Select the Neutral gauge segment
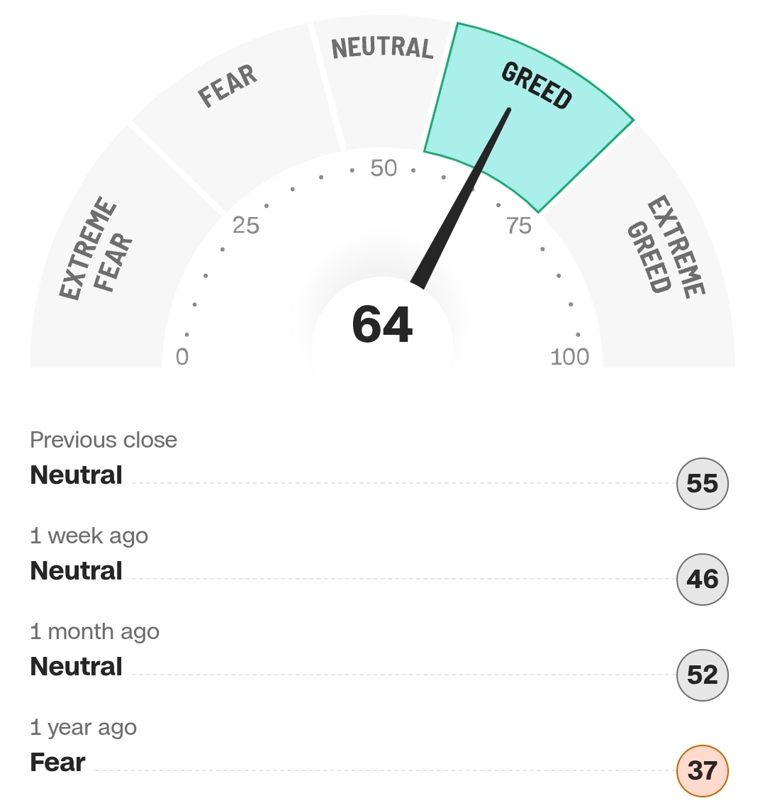 (381, 71)
